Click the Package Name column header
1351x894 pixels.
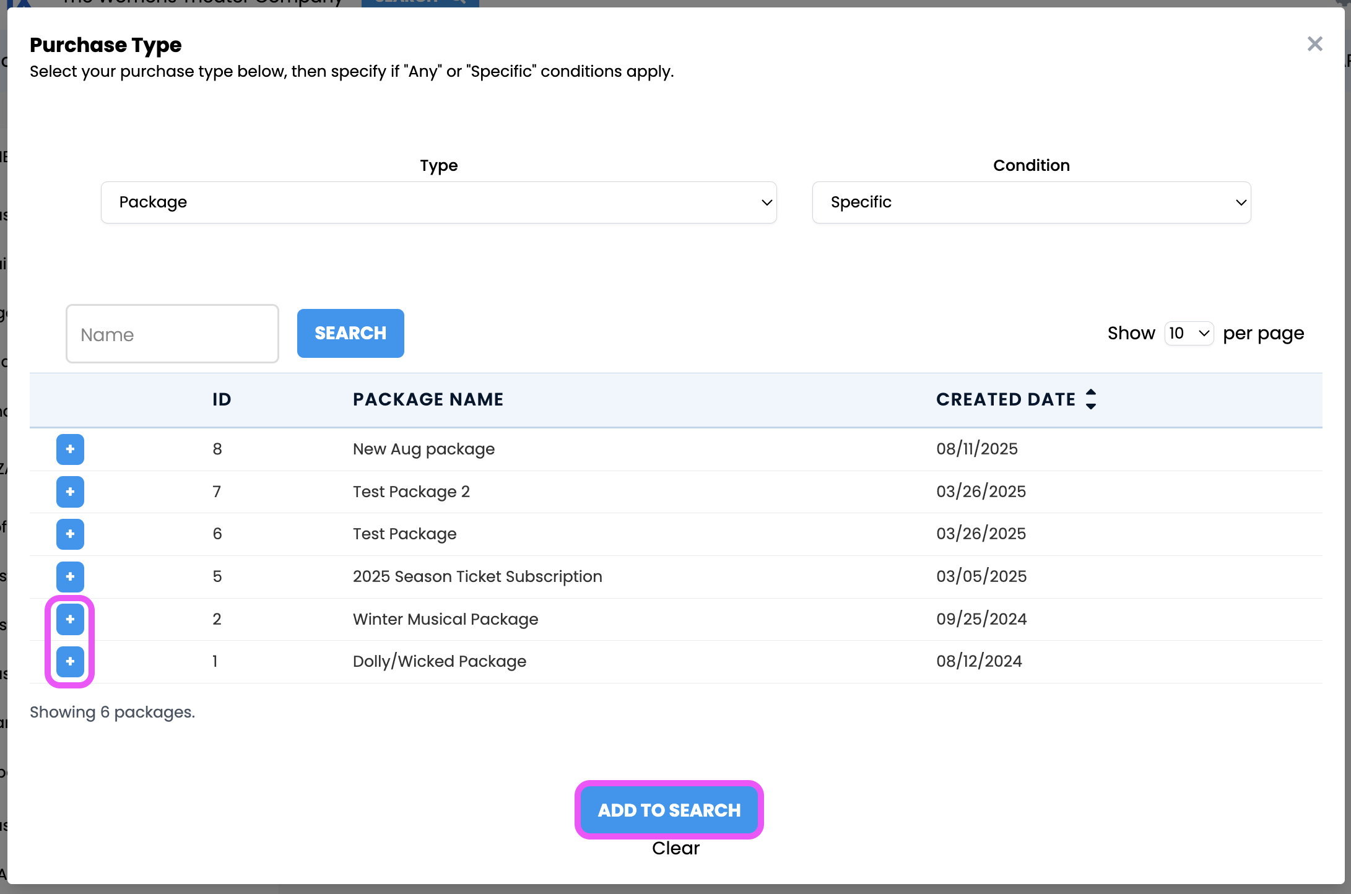pos(428,399)
